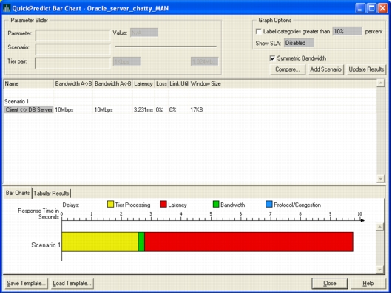Viewport: 392px width, 294px height.
Task: Click the Name column header
Action: coord(29,84)
